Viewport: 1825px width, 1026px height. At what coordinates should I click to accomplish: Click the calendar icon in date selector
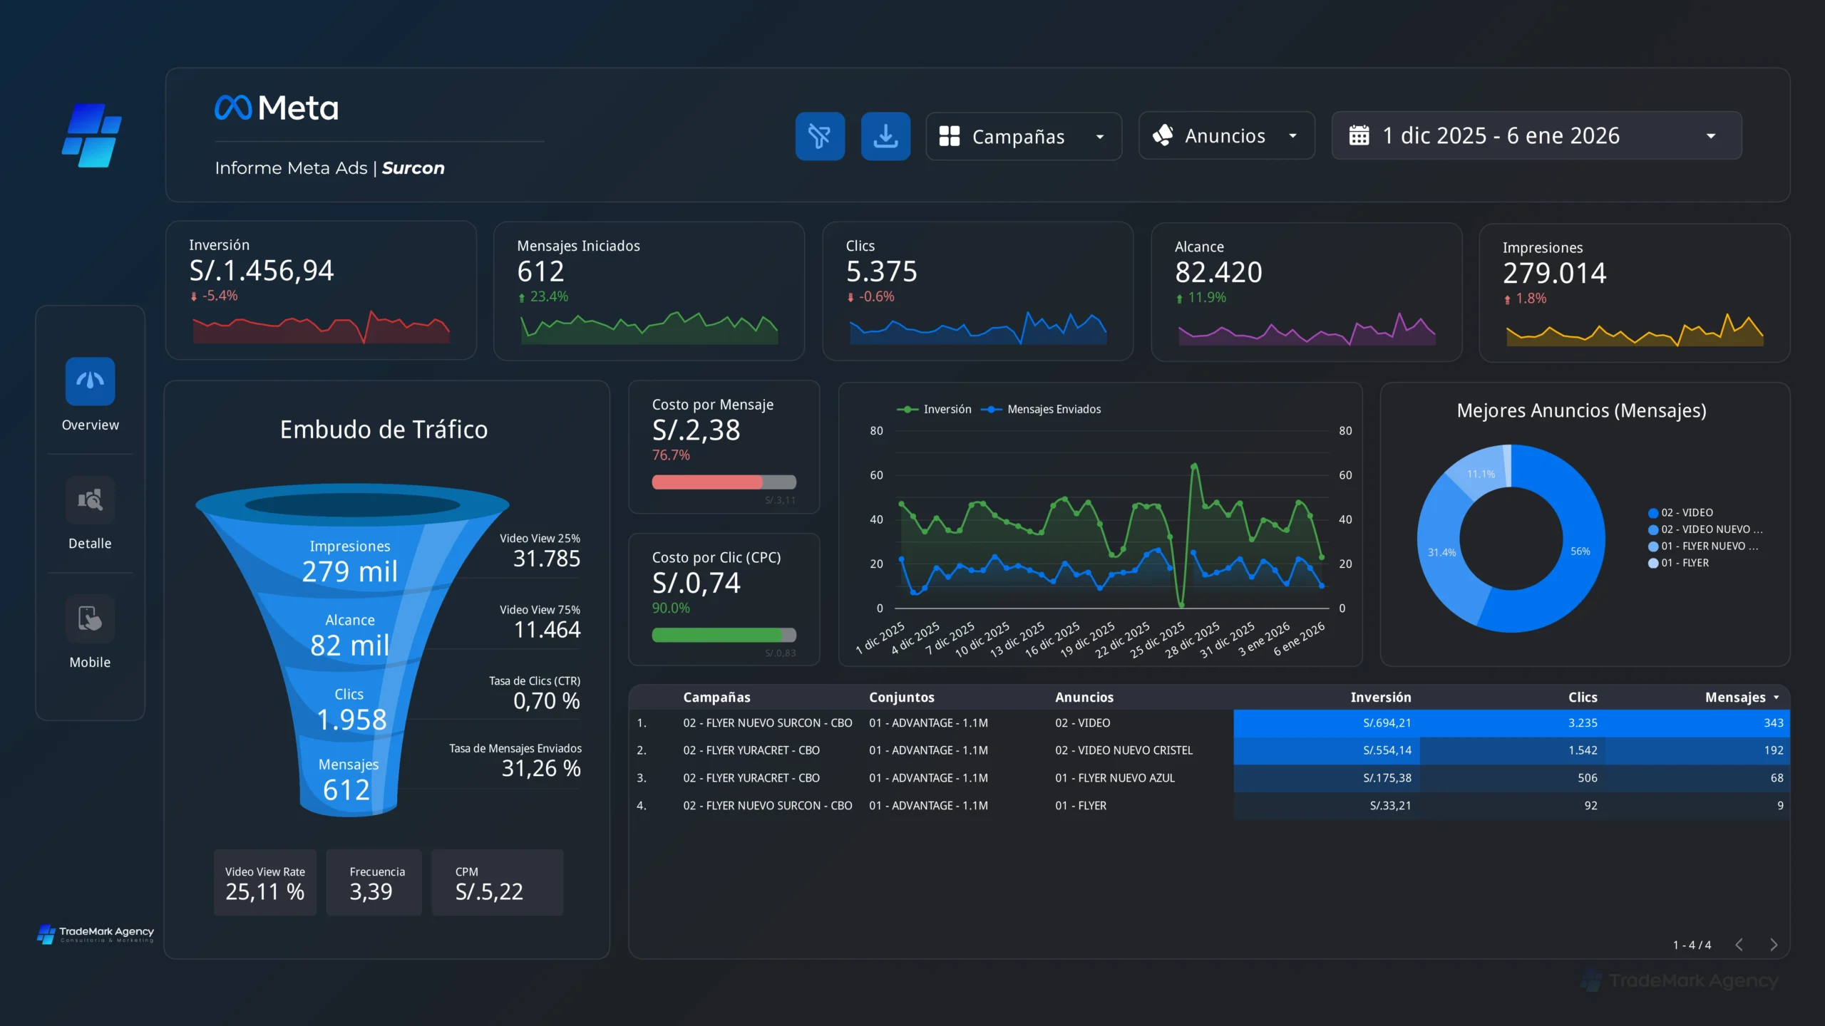click(1359, 135)
